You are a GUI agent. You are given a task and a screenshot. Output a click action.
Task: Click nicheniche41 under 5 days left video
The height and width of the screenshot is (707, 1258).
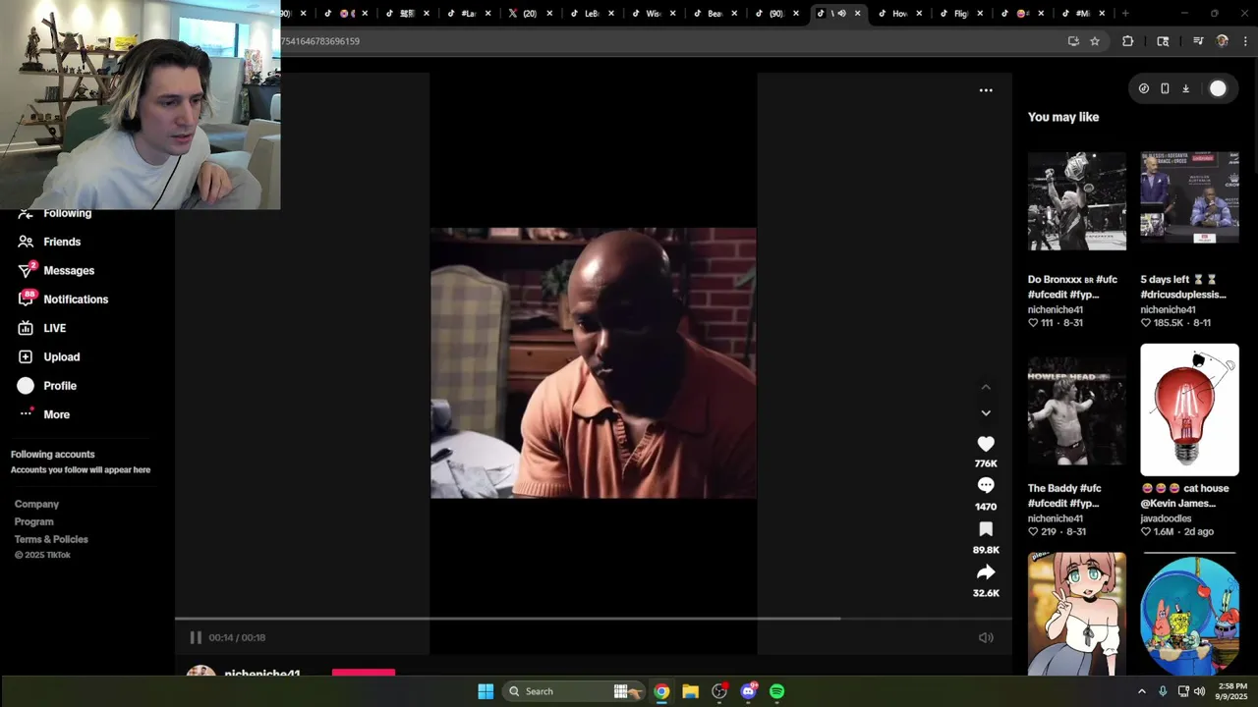click(x=1168, y=309)
